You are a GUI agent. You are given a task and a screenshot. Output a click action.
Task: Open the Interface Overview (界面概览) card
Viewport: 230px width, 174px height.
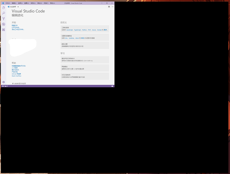tap(85, 68)
